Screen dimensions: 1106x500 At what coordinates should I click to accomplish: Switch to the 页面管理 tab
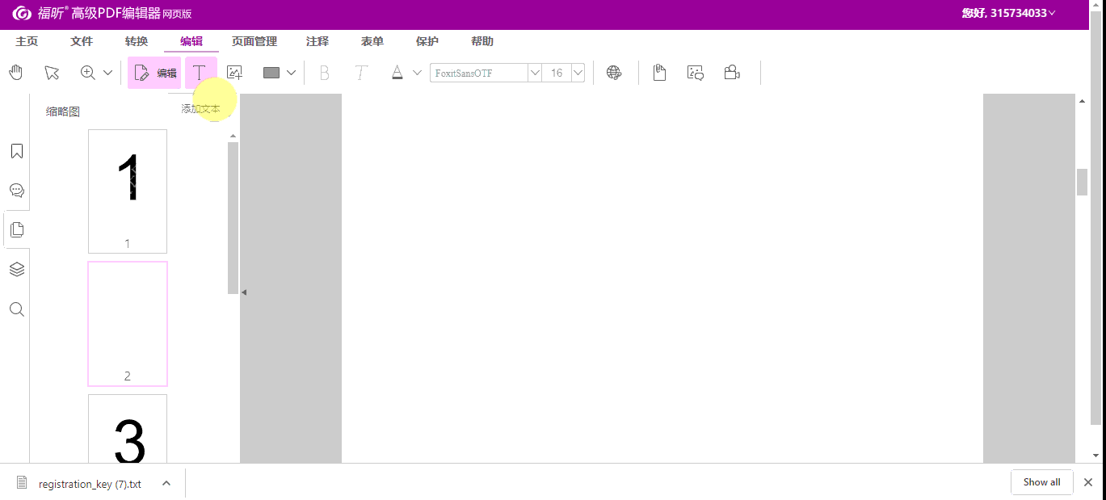pyautogui.click(x=254, y=41)
